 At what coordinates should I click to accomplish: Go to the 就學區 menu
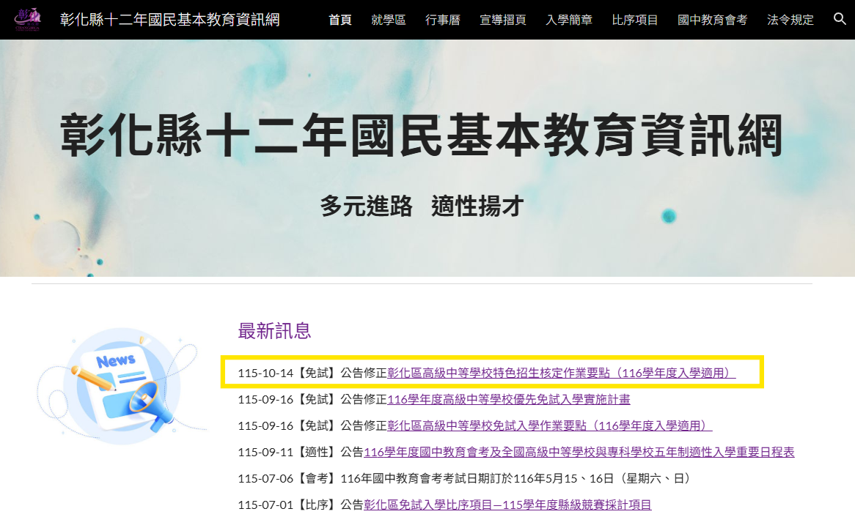point(388,21)
